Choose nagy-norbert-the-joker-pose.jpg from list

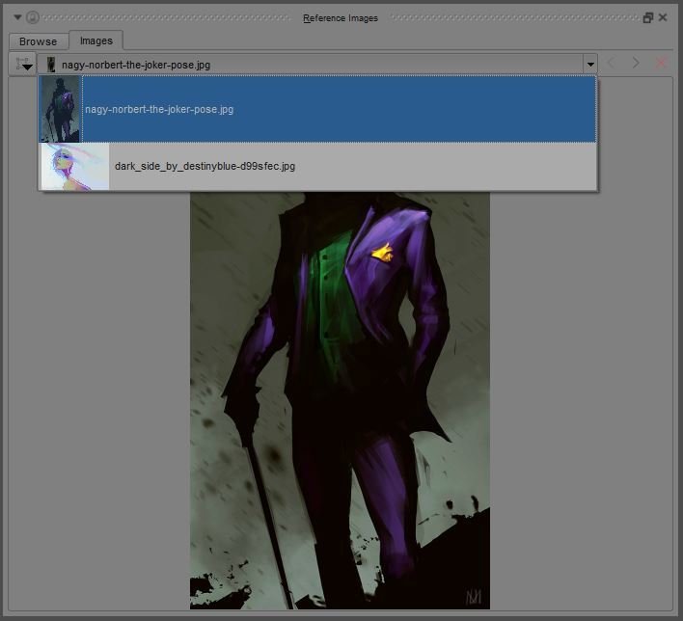(317, 109)
